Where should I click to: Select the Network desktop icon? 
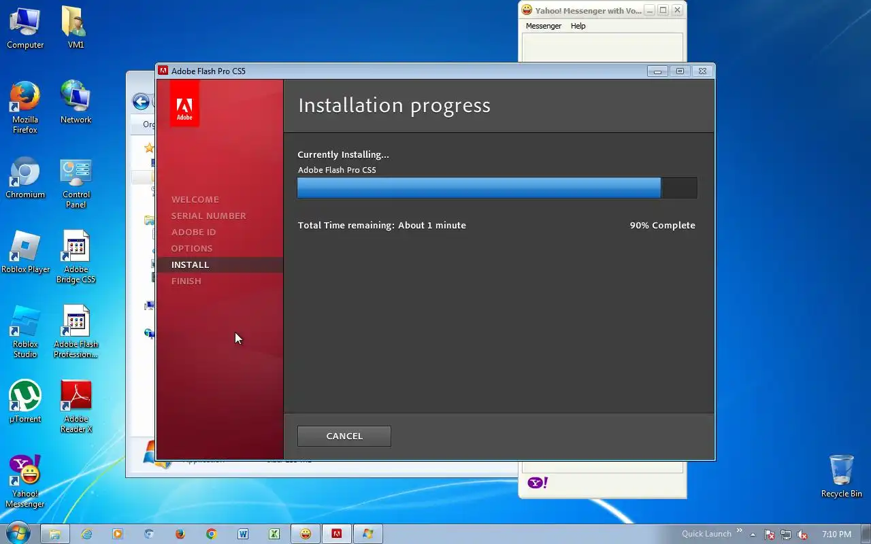[76, 103]
